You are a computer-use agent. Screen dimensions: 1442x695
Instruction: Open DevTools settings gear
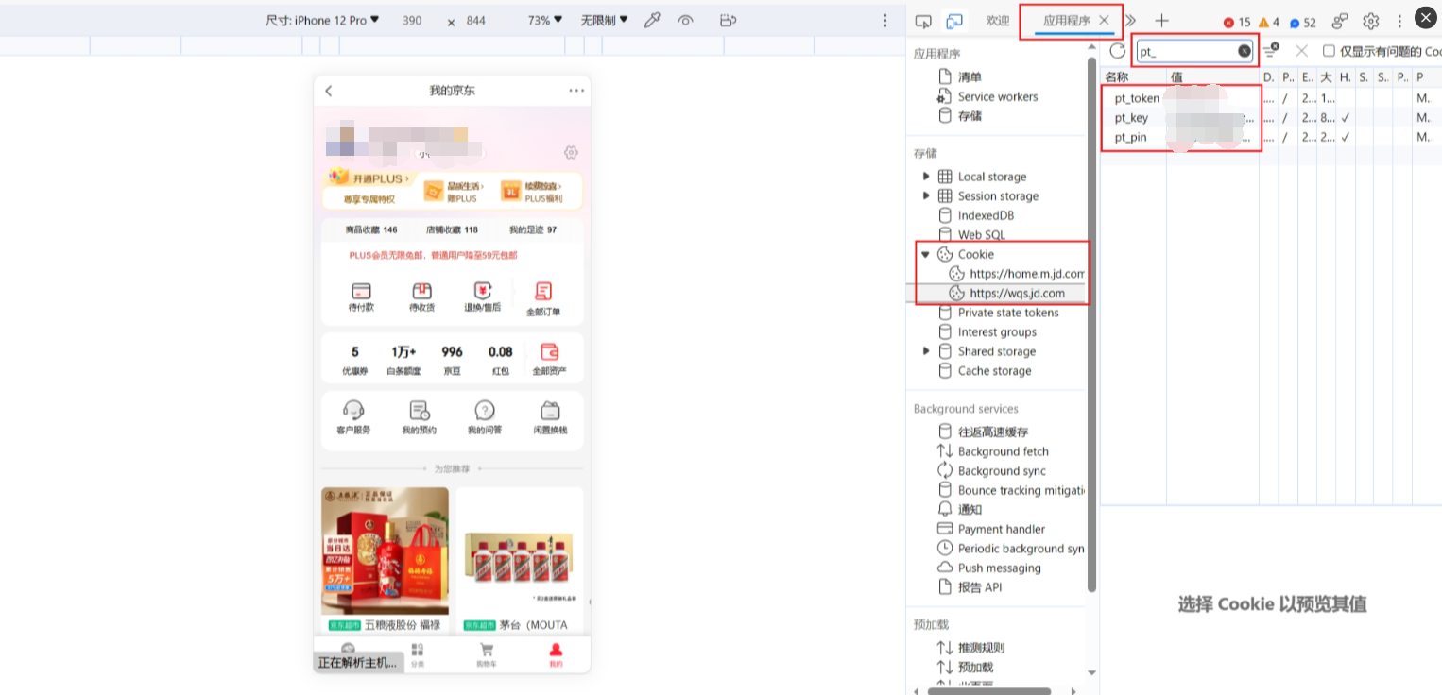point(1371,21)
